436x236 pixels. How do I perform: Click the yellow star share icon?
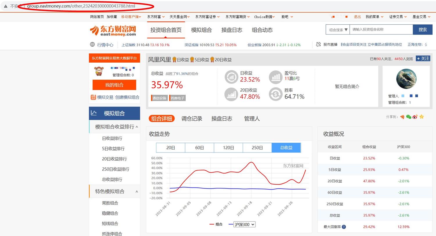[421, 117]
